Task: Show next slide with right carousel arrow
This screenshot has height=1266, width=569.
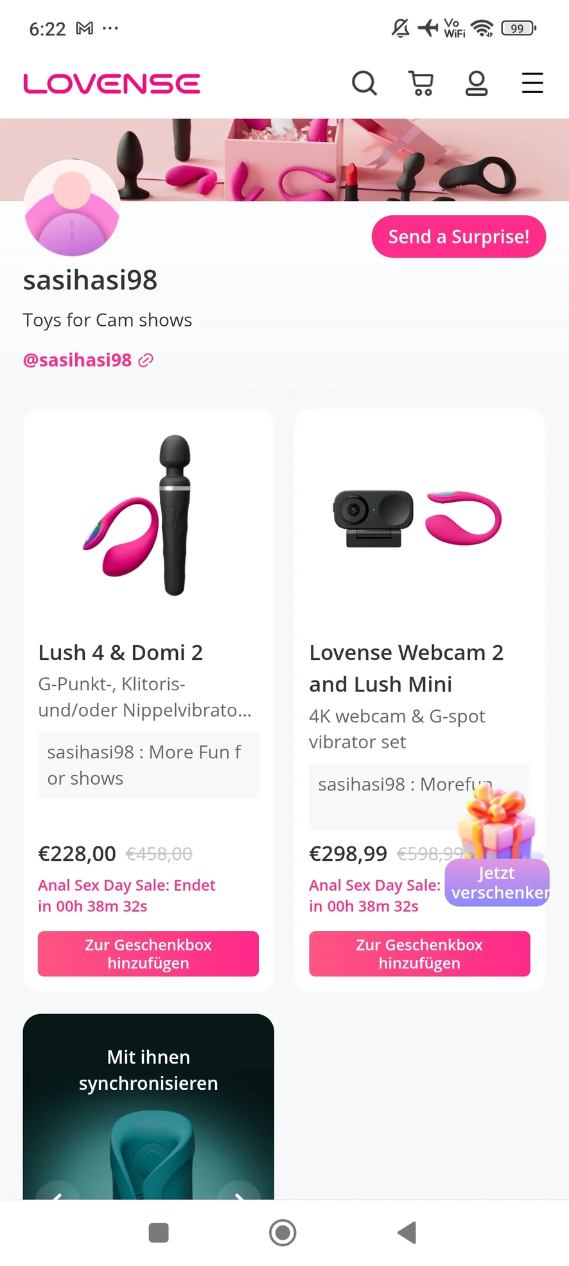Action: pos(239,1193)
